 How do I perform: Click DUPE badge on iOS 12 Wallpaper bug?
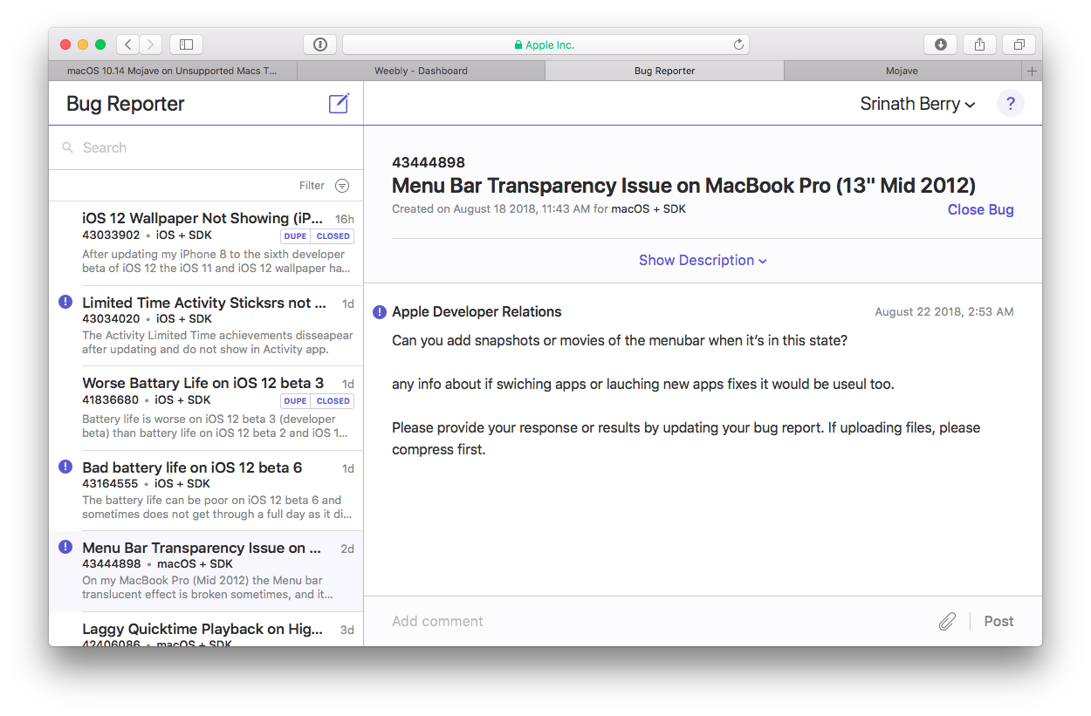295,236
